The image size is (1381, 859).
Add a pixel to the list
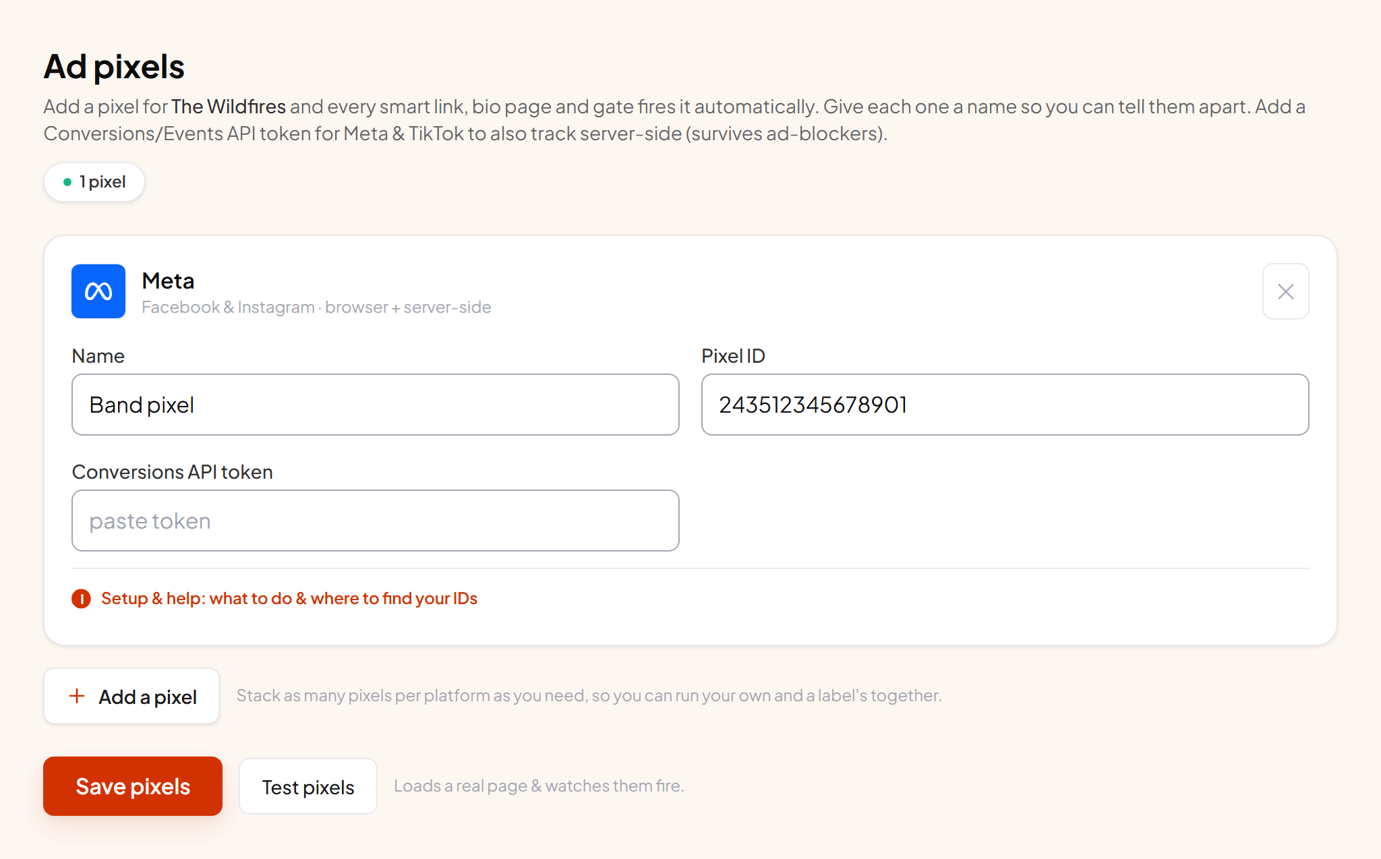tap(131, 696)
